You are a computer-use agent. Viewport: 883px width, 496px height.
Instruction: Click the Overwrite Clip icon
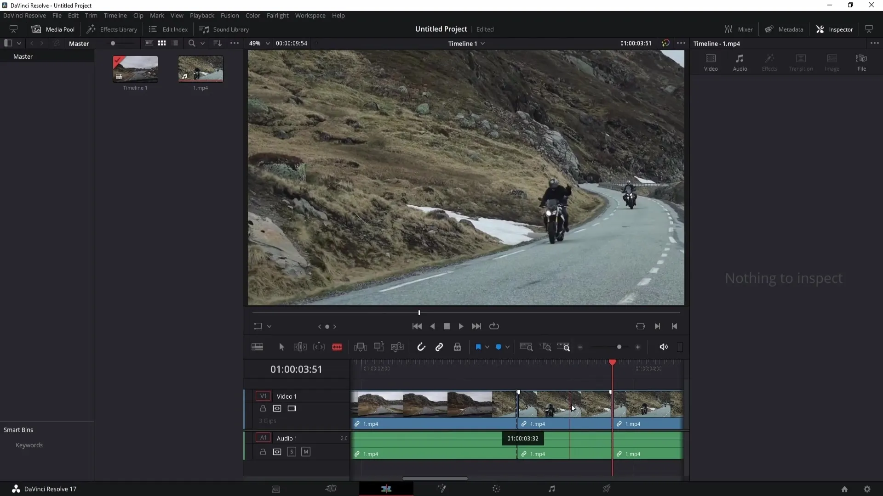[379, 347]
